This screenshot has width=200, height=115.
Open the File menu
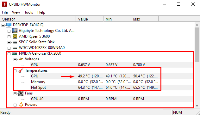pyautogui.click(x=5, y=12)
